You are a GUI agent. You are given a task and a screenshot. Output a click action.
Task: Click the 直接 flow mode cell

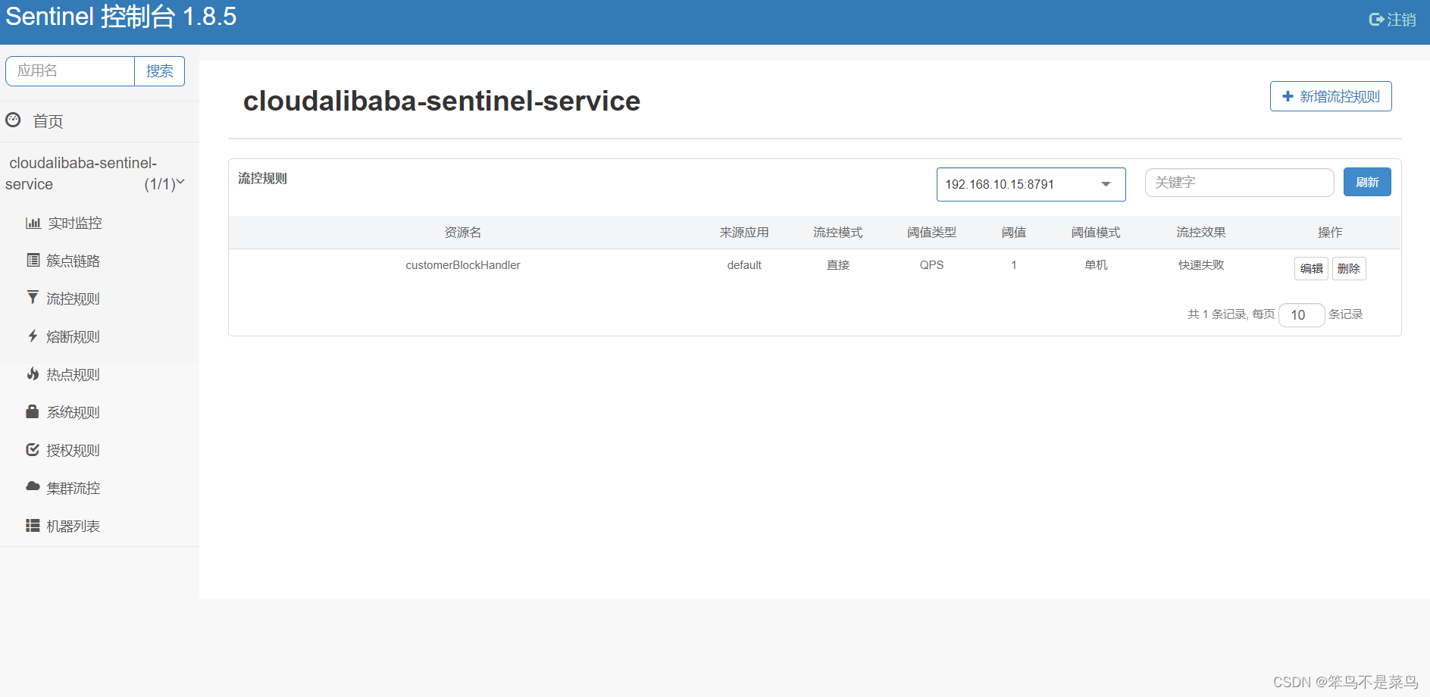pos(838,264)
